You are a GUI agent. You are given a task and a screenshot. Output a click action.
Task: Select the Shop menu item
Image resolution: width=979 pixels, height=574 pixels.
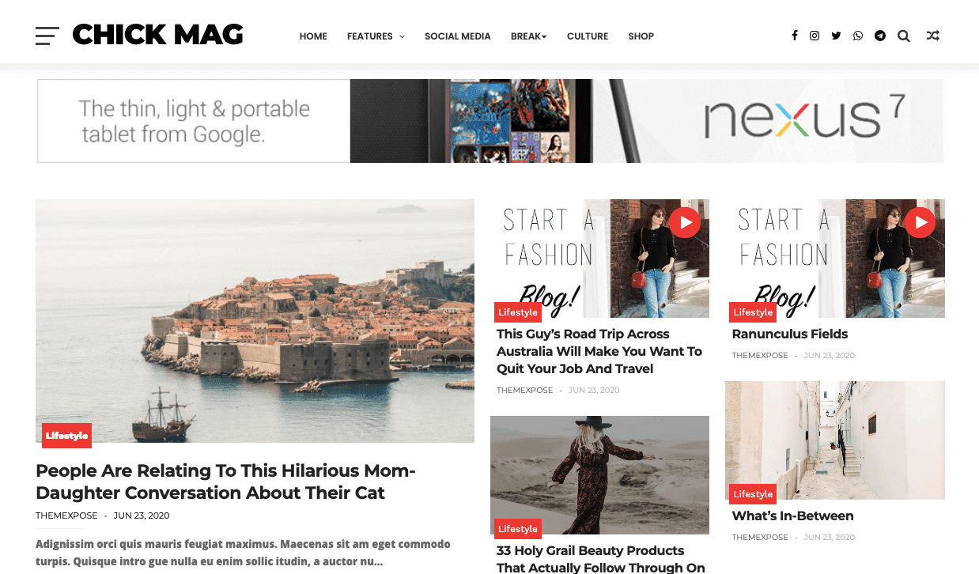pyautogui.click(x=641, y=36)
